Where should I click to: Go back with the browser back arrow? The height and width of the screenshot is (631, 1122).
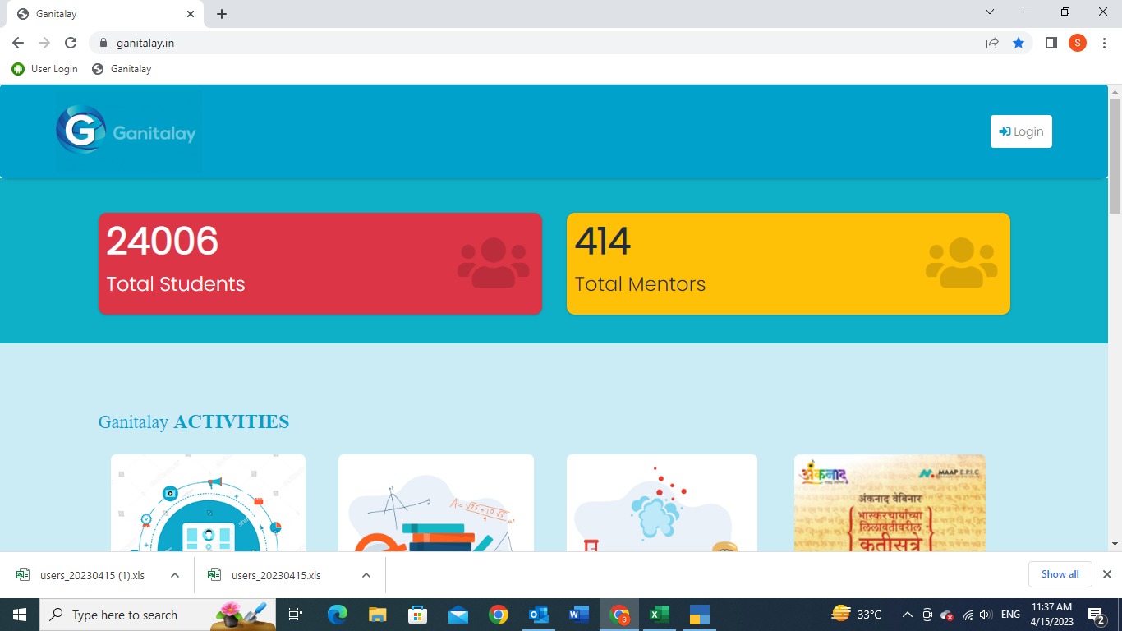click(x=18, y=43)
